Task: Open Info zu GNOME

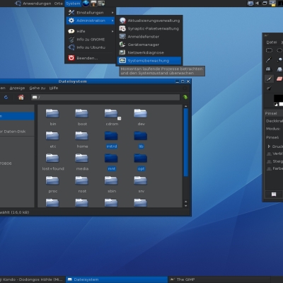Action: [91, 40]
